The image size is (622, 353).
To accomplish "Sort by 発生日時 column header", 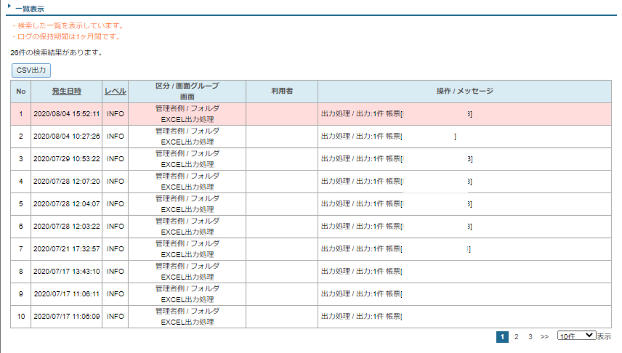I will (66, 91).
